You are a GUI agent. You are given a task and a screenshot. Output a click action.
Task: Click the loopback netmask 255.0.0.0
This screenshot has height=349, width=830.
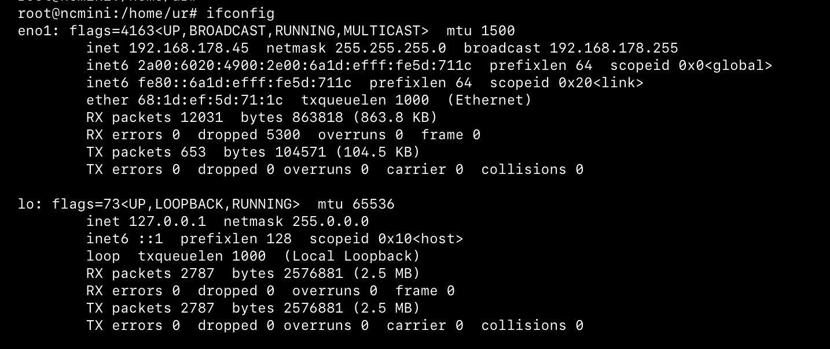(x=330, y=221)
